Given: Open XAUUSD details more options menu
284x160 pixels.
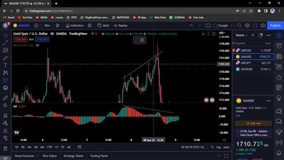Looking at the screenshot, I should point(268,101).
